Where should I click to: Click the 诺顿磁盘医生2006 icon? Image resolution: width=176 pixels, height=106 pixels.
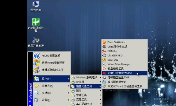click(104, 77)
